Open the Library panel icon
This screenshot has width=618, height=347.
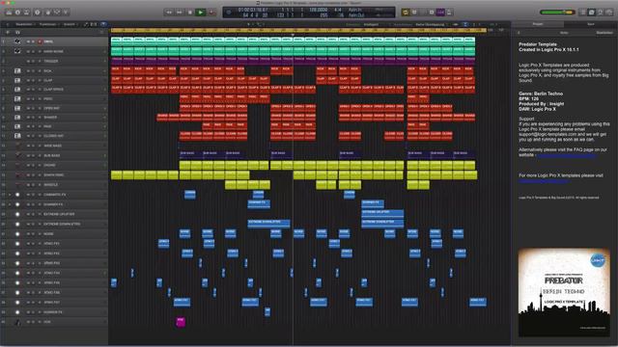coord(9,13)
